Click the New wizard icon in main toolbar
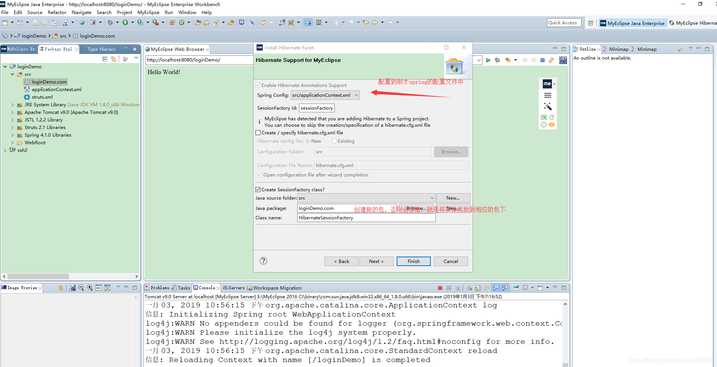717x367 pixels. click(x=5, y=22)
